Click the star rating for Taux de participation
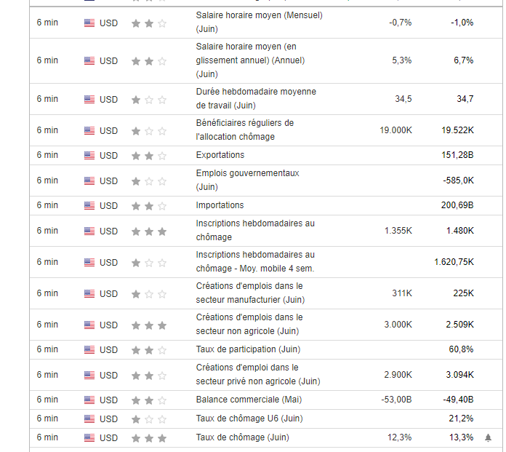The height and width of the screenshot is (452, 506). click(x=148, y=349)
